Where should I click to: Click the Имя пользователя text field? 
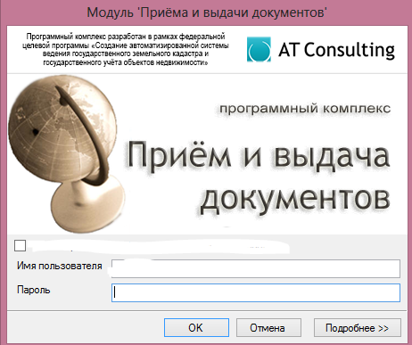256,268
